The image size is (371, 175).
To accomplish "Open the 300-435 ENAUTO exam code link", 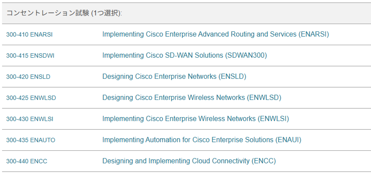I will point(31,140).
